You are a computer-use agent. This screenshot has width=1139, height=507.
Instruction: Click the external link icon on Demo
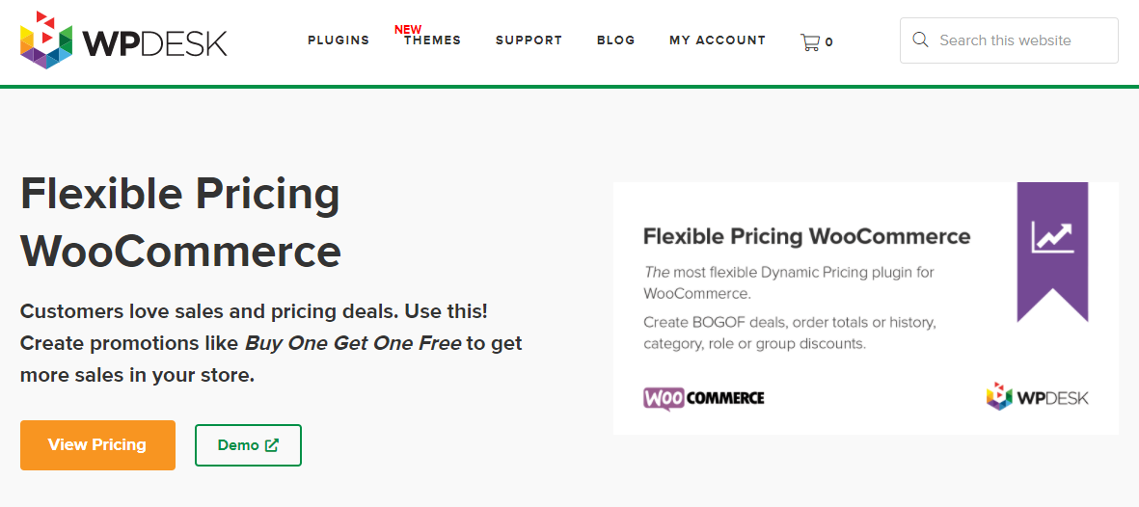(272, 445)
